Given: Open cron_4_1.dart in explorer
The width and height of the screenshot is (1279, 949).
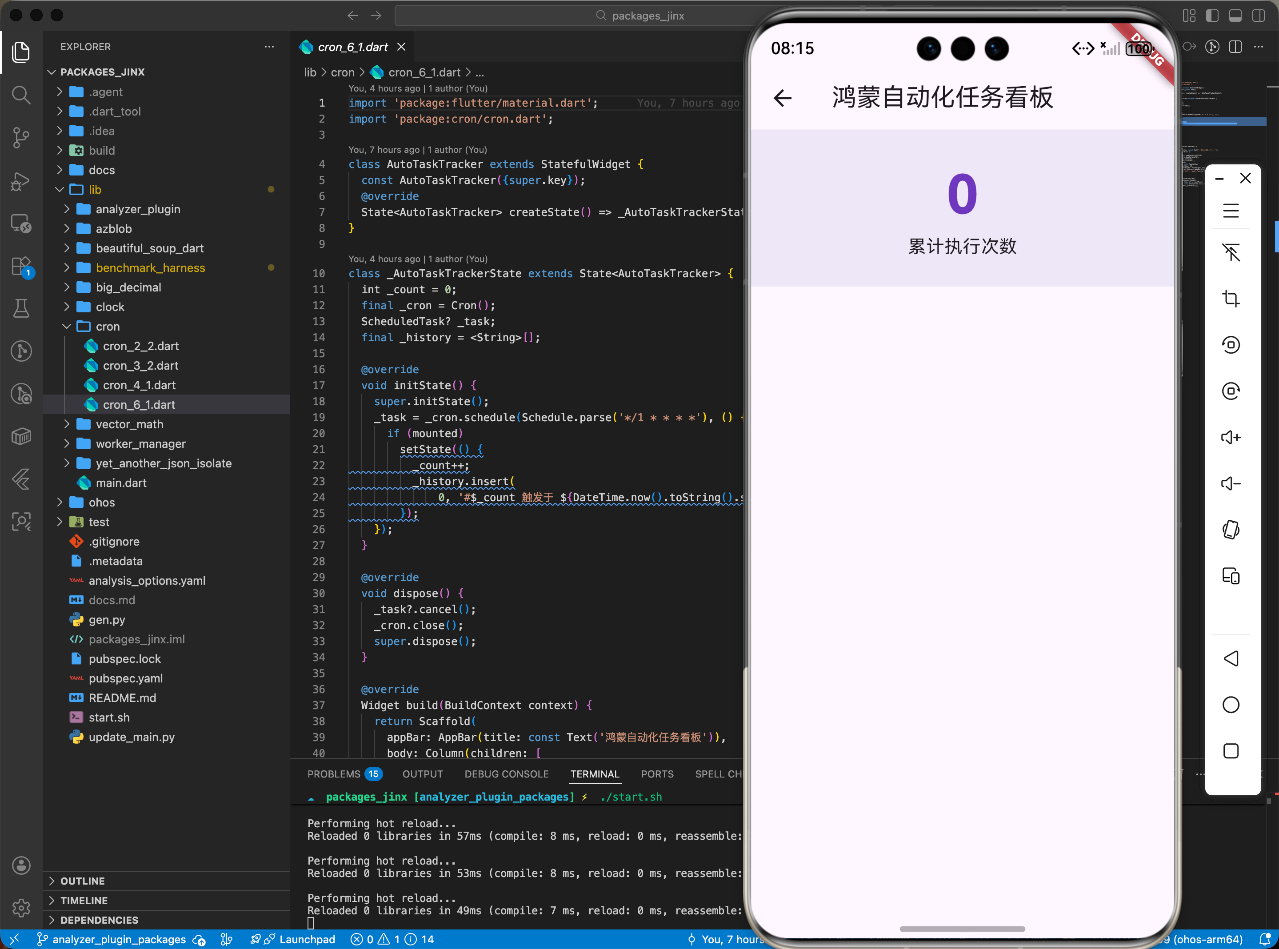Looking at the screenshot, I should point(139,385).
